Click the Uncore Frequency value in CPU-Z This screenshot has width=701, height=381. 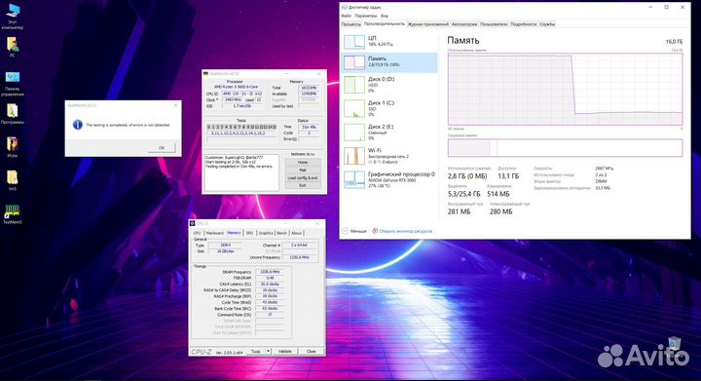(300, 257)
